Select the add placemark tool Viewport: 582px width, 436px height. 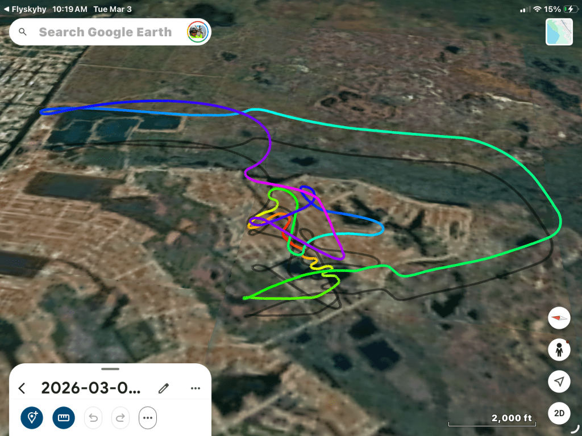pos(32,418)
